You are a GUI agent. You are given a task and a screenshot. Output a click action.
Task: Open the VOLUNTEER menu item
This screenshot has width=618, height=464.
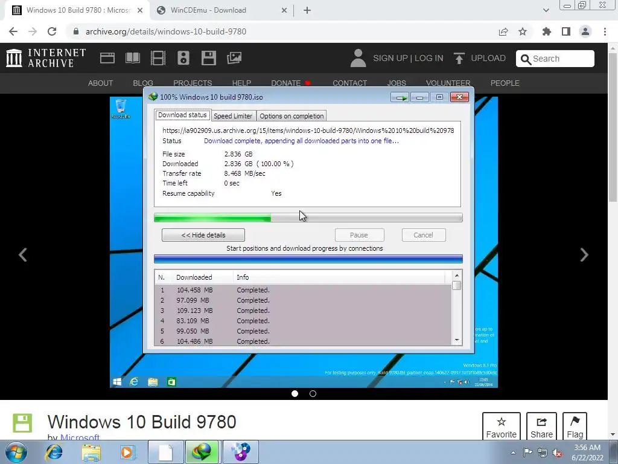[448, 83]
